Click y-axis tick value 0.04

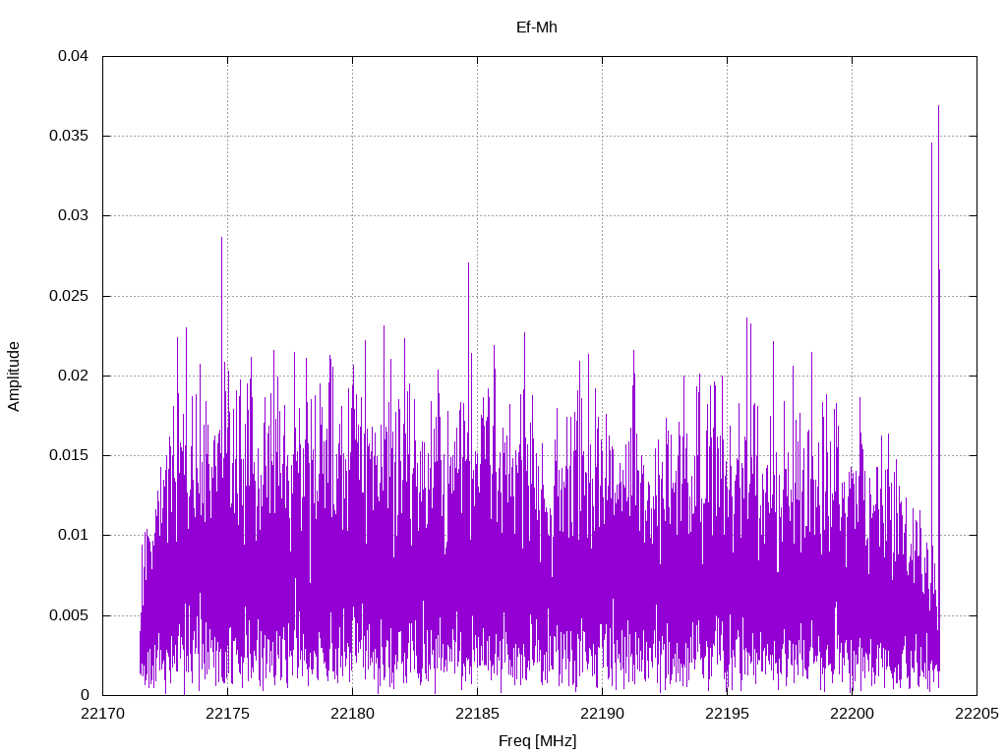[x=73, y=56]
